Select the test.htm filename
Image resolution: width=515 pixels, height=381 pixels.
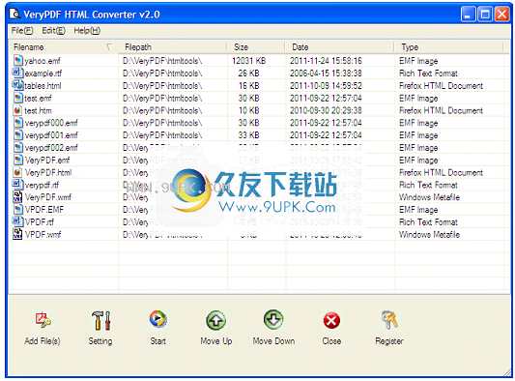(x=38, y=111)
